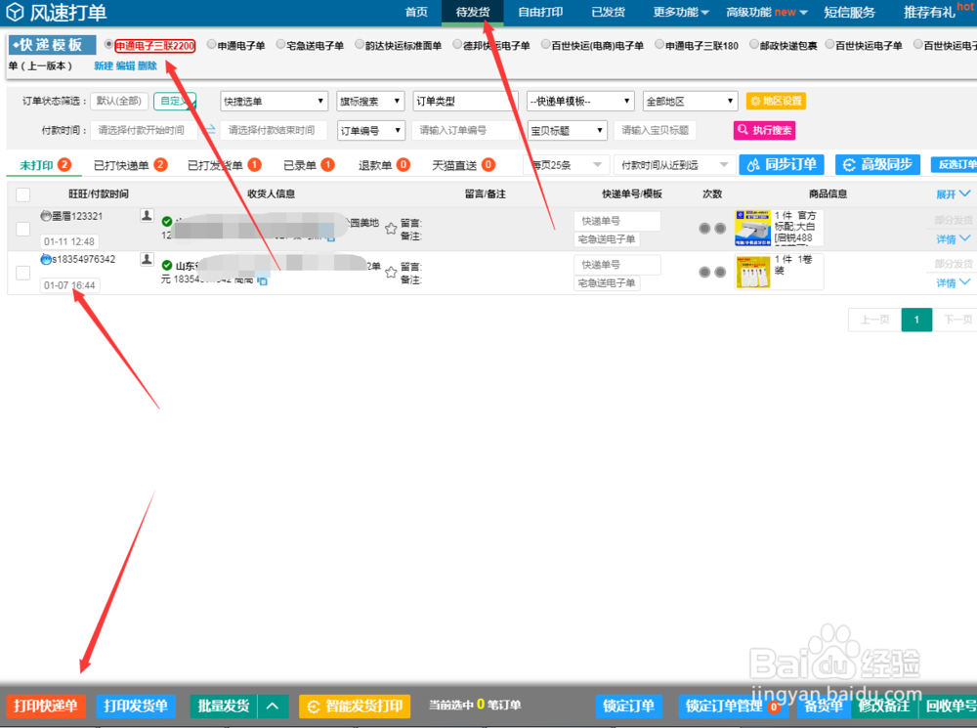This screenshot has height=728, width=977.
Task: Open the 已发货 nav tab
Action: 608,12
